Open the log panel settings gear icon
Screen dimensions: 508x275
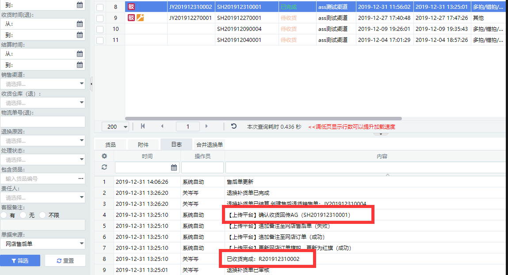coord(104,156)
